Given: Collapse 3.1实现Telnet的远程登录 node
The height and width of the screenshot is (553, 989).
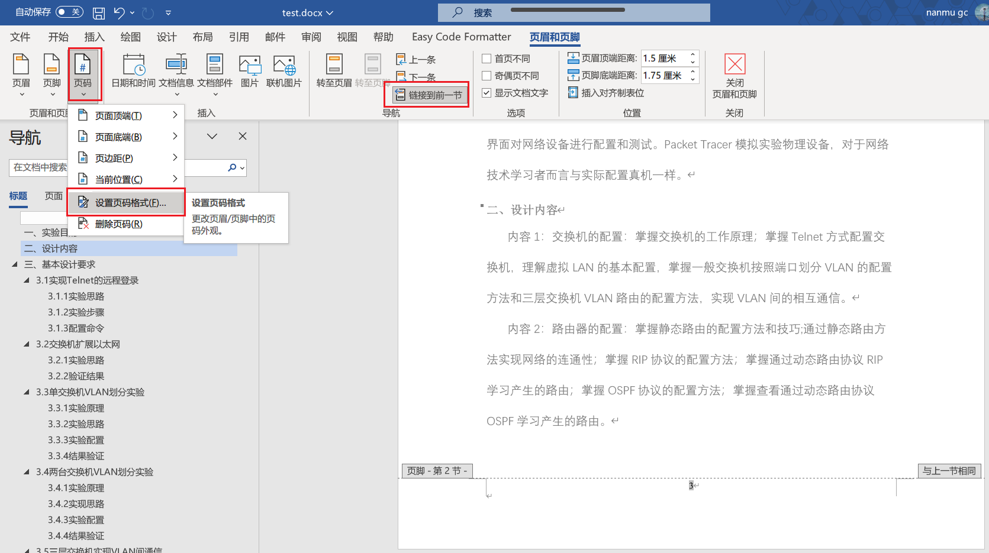Looking at the screenshot, I should (x=27, y=280).
